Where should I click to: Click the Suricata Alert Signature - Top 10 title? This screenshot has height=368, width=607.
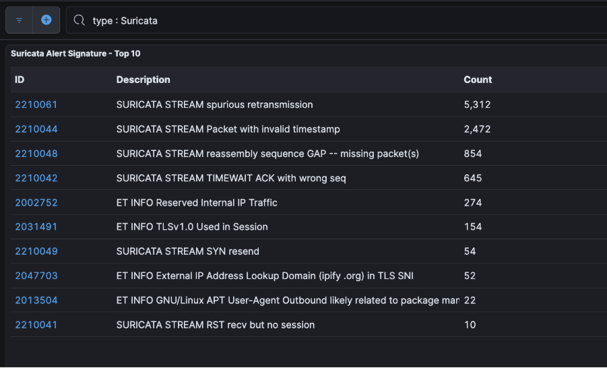click(75, 53)
